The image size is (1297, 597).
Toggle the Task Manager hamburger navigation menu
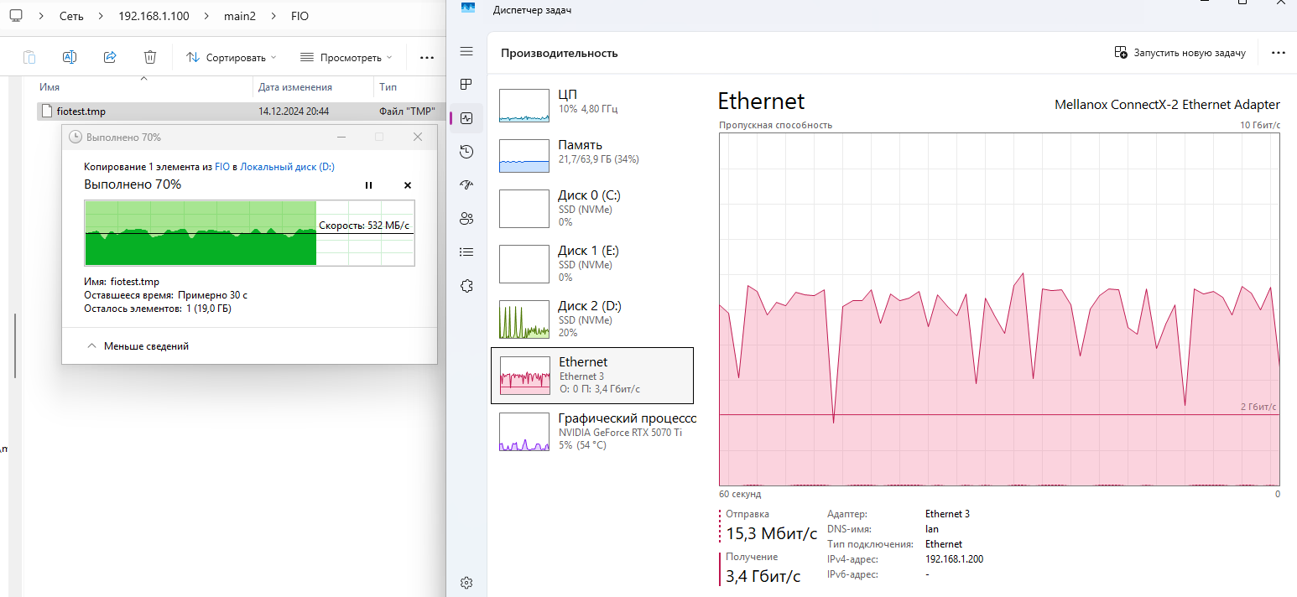[467, 52]
